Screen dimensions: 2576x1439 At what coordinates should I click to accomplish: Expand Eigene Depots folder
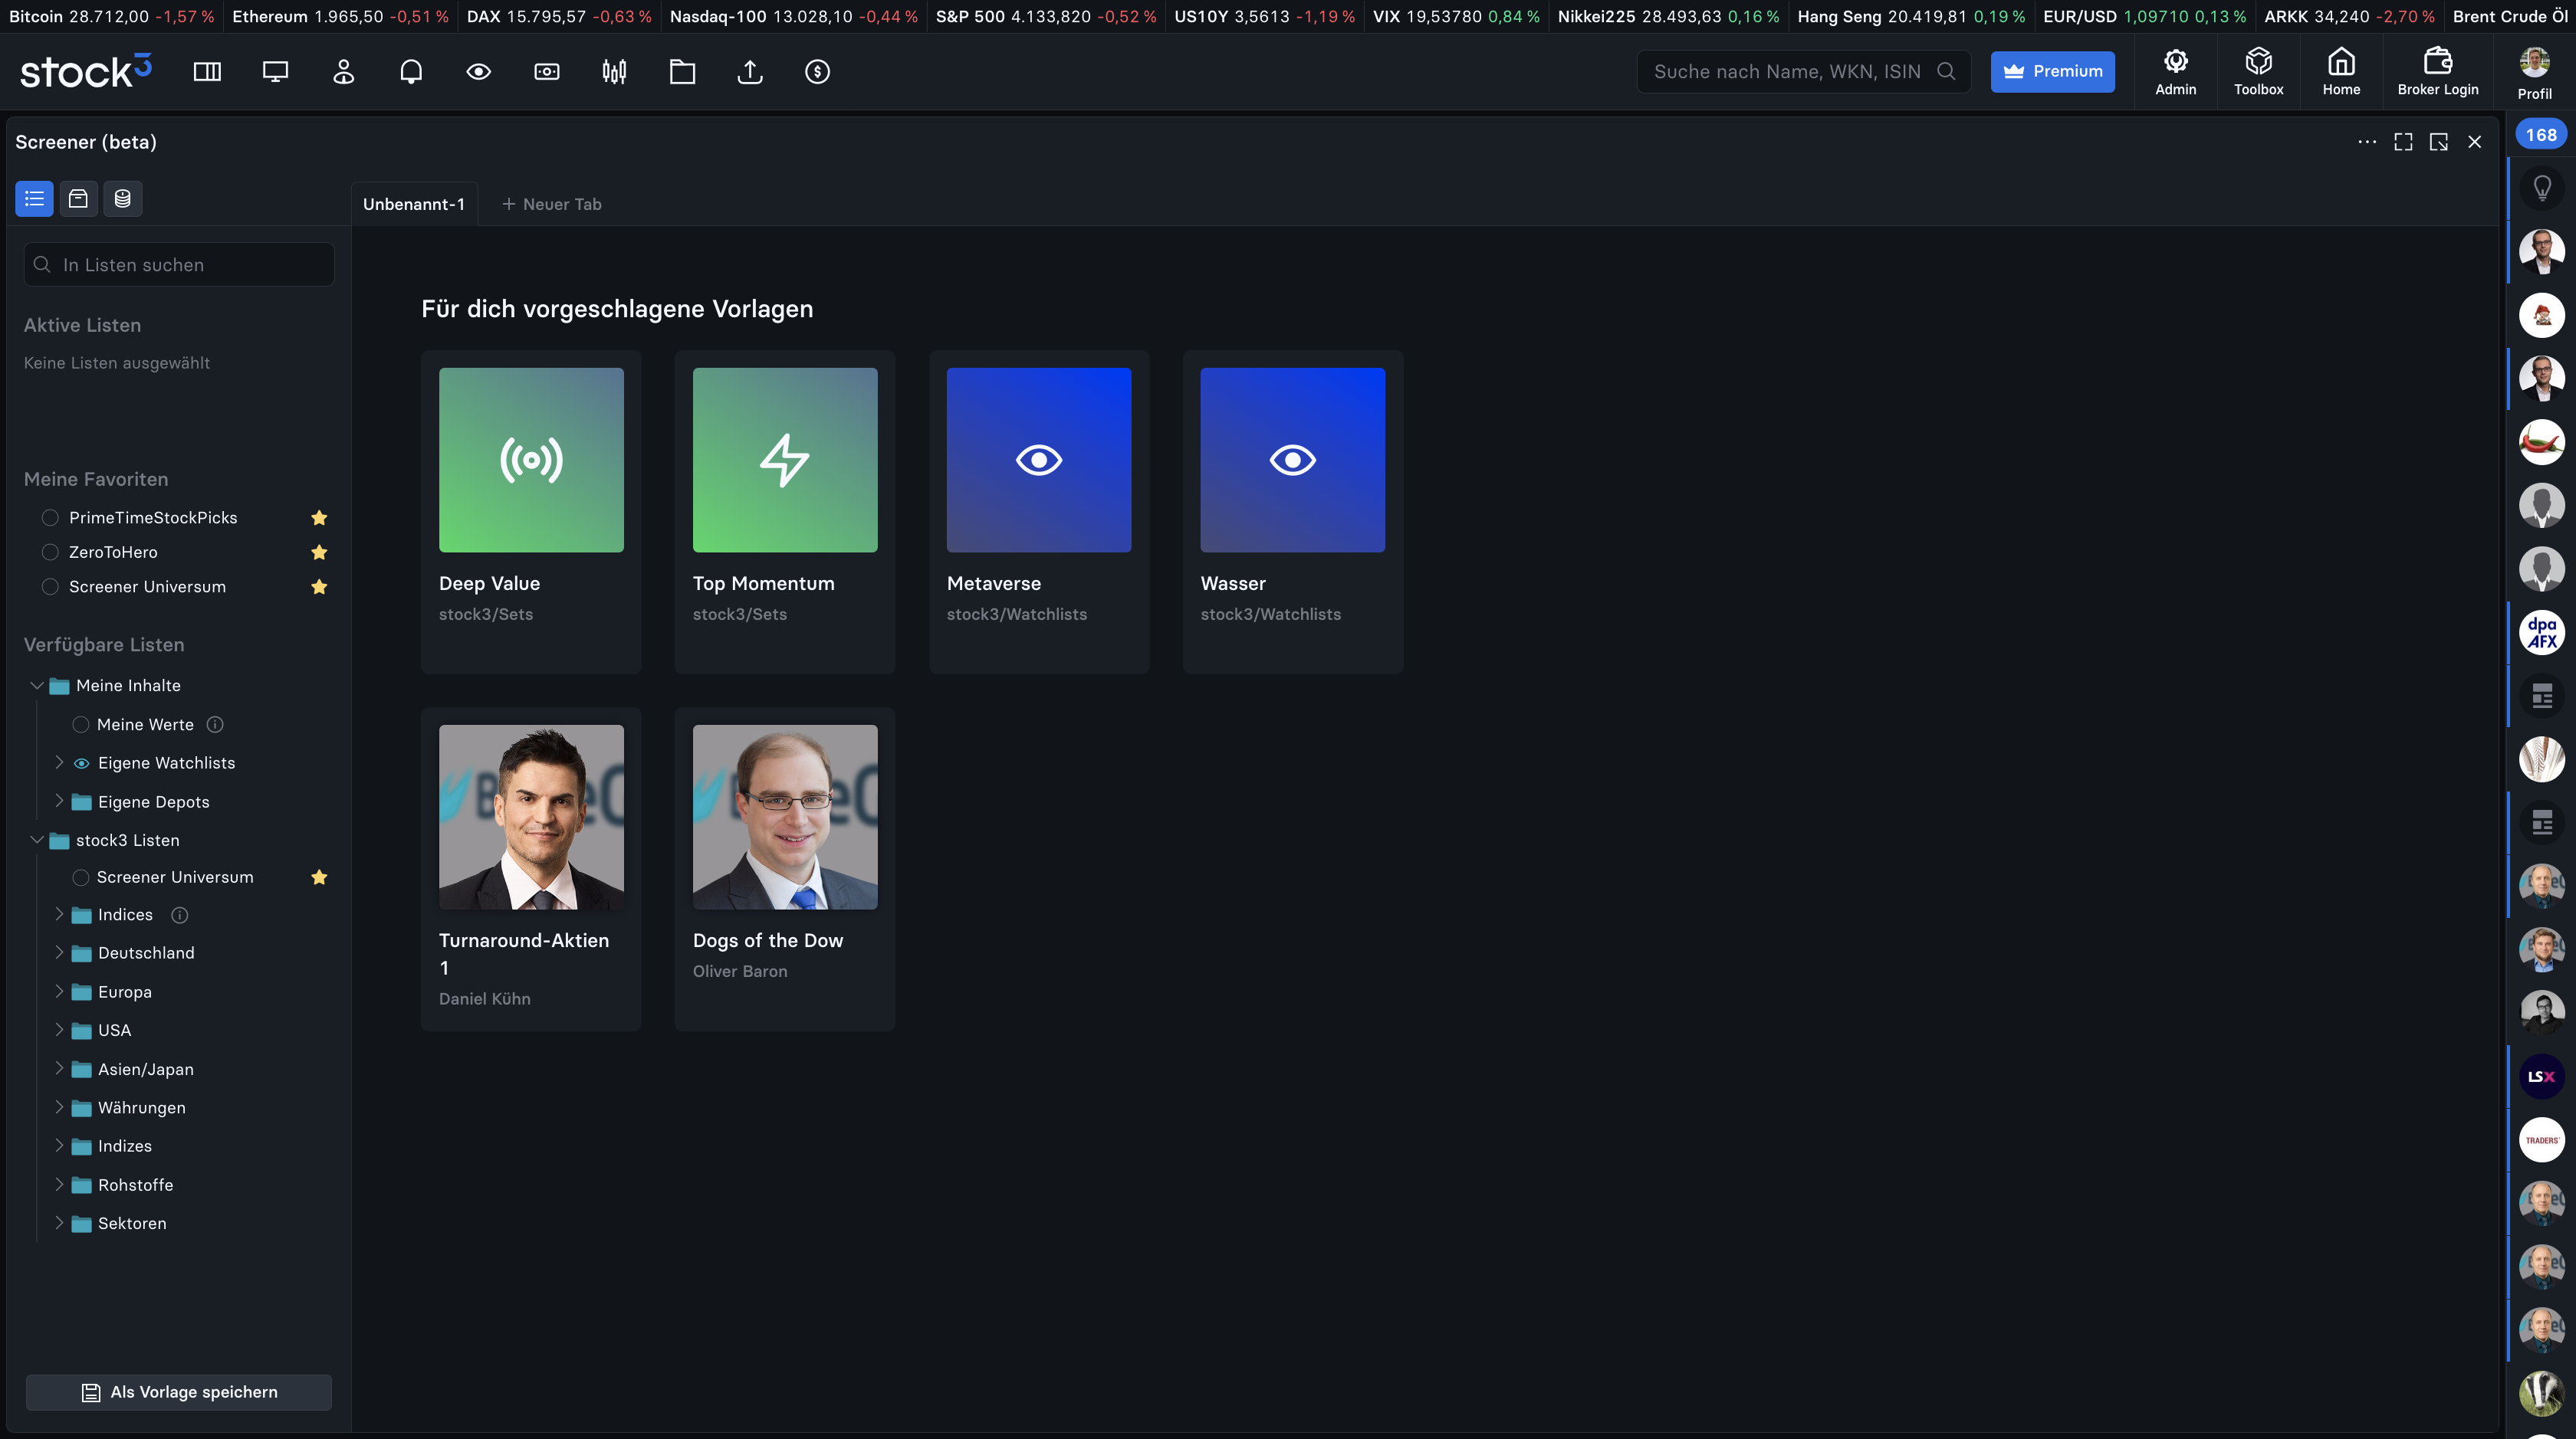(59, 801)
